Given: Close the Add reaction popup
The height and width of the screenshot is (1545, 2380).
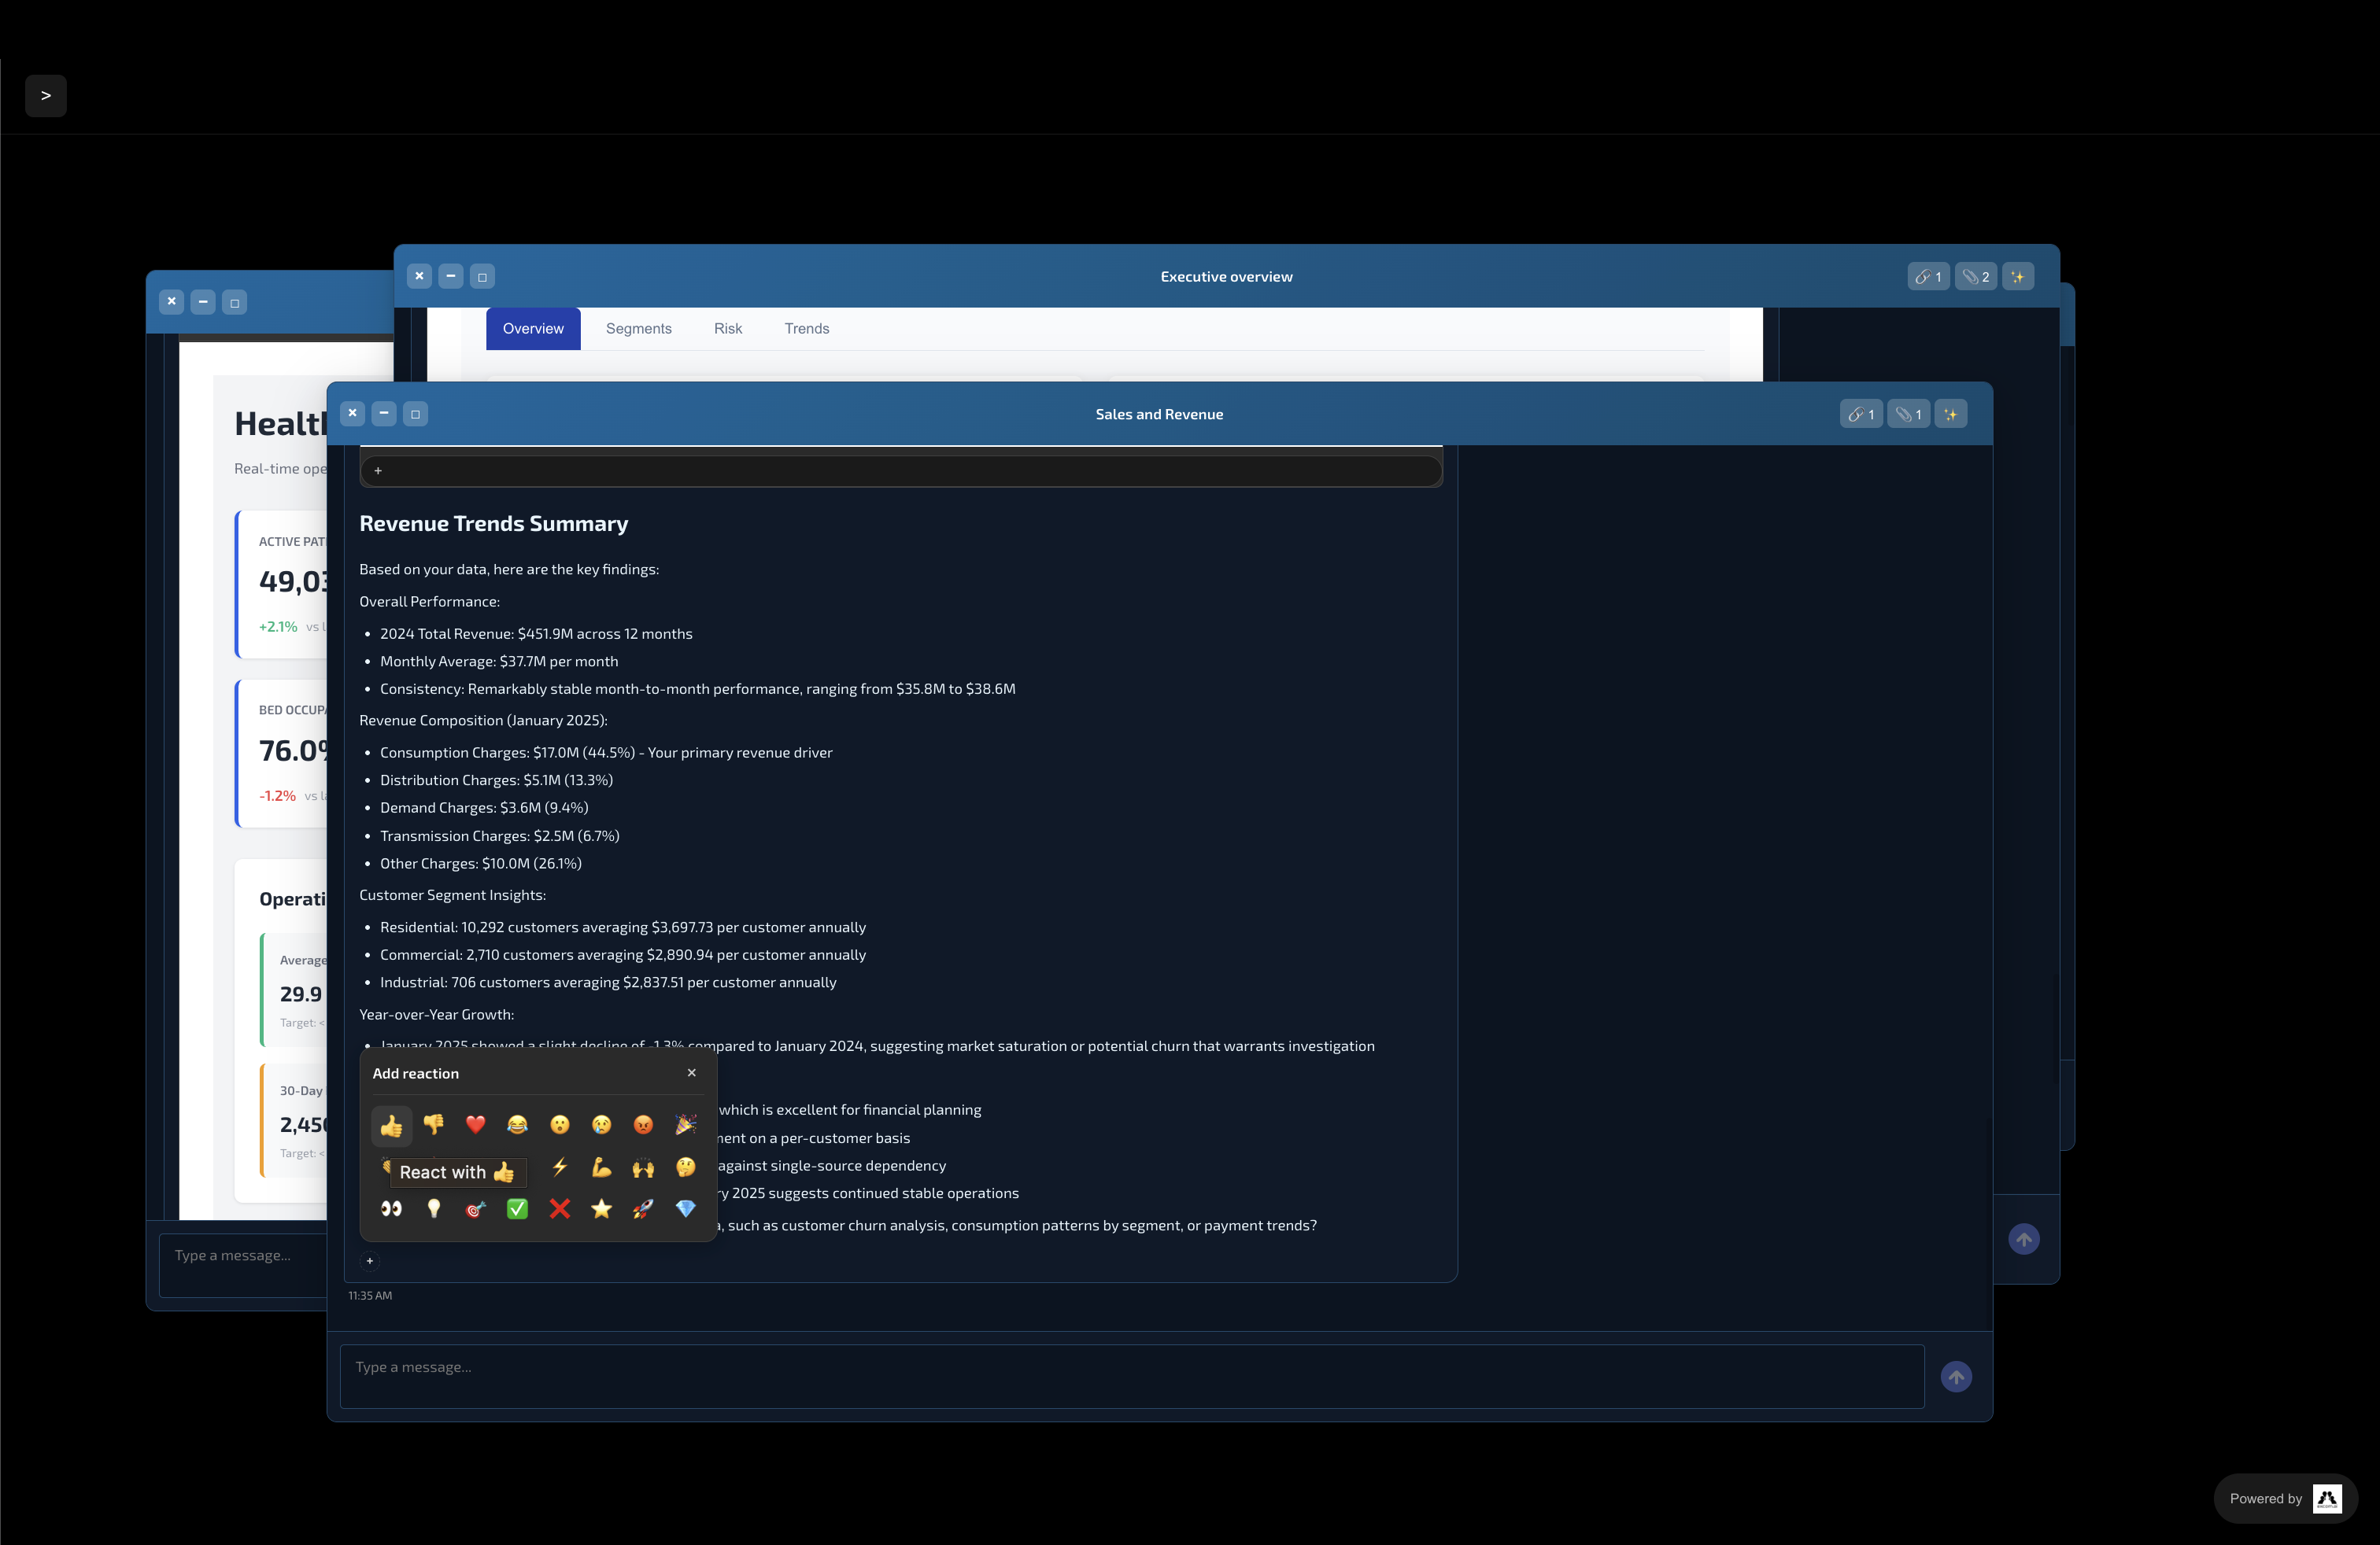Looking at the screenshot, I should pyautogui.click(x=691, y=1073).
